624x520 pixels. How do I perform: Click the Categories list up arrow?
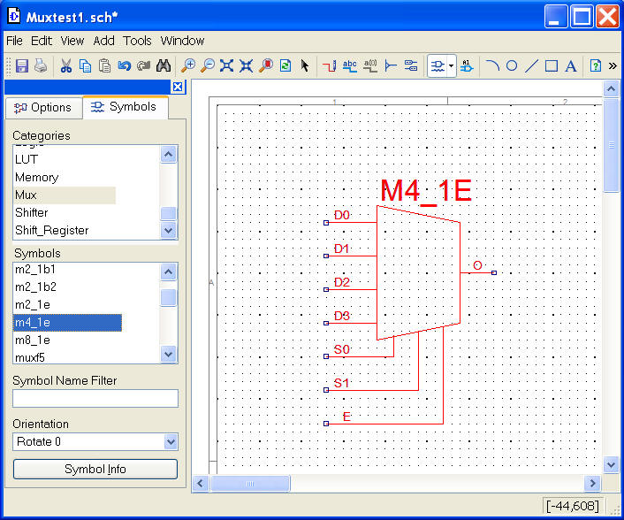pos(168,154)
